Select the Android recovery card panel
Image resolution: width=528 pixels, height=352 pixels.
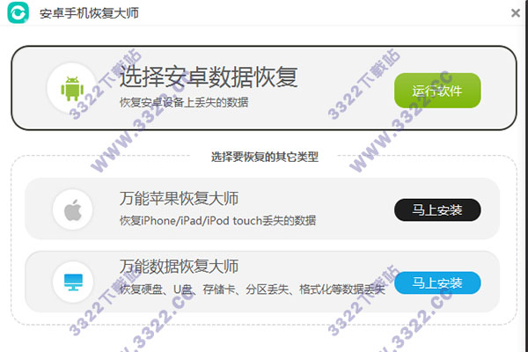click(x=264, y=88)
